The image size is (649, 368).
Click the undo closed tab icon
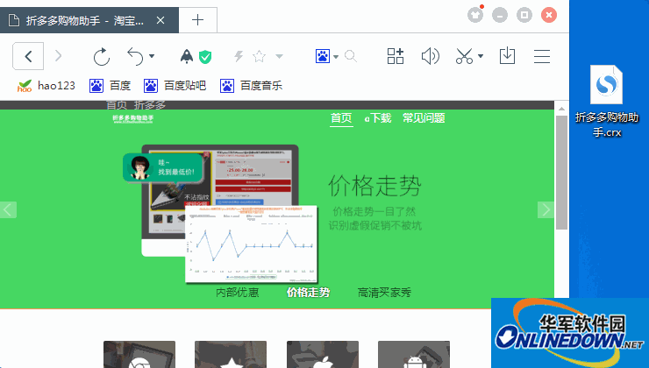[135, 56]
